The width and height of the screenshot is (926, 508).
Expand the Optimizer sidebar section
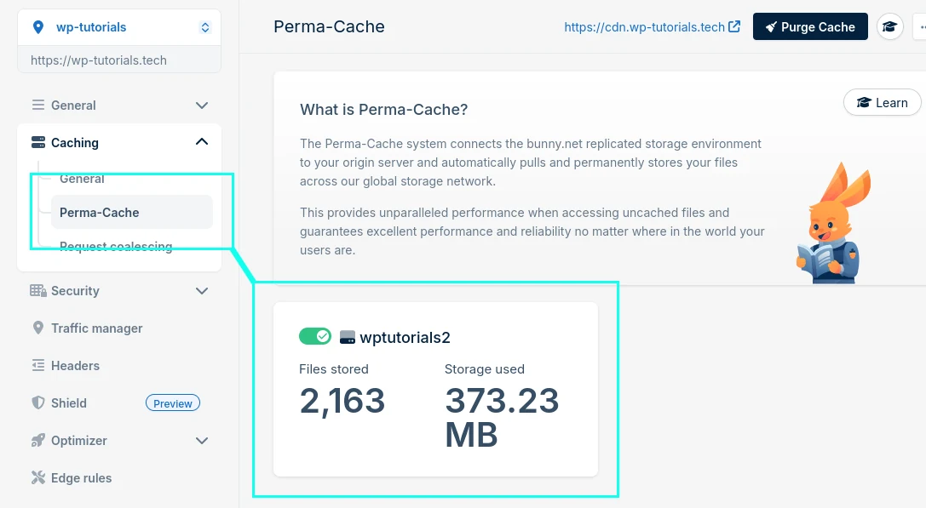tap(202, 441)
